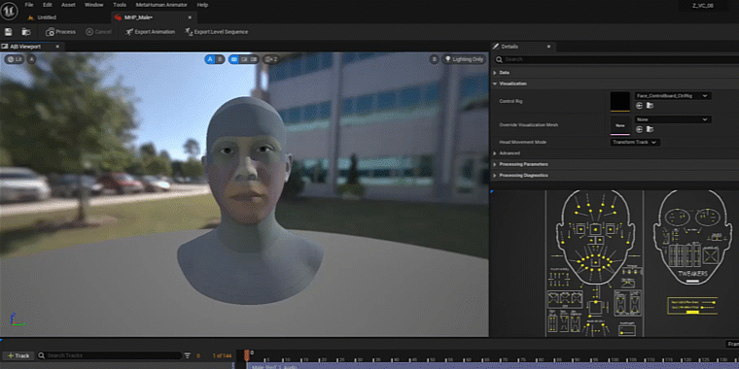Click Export Level Sequence
The height and width of the screenshot is (369, 739).
tap(216, 32)
